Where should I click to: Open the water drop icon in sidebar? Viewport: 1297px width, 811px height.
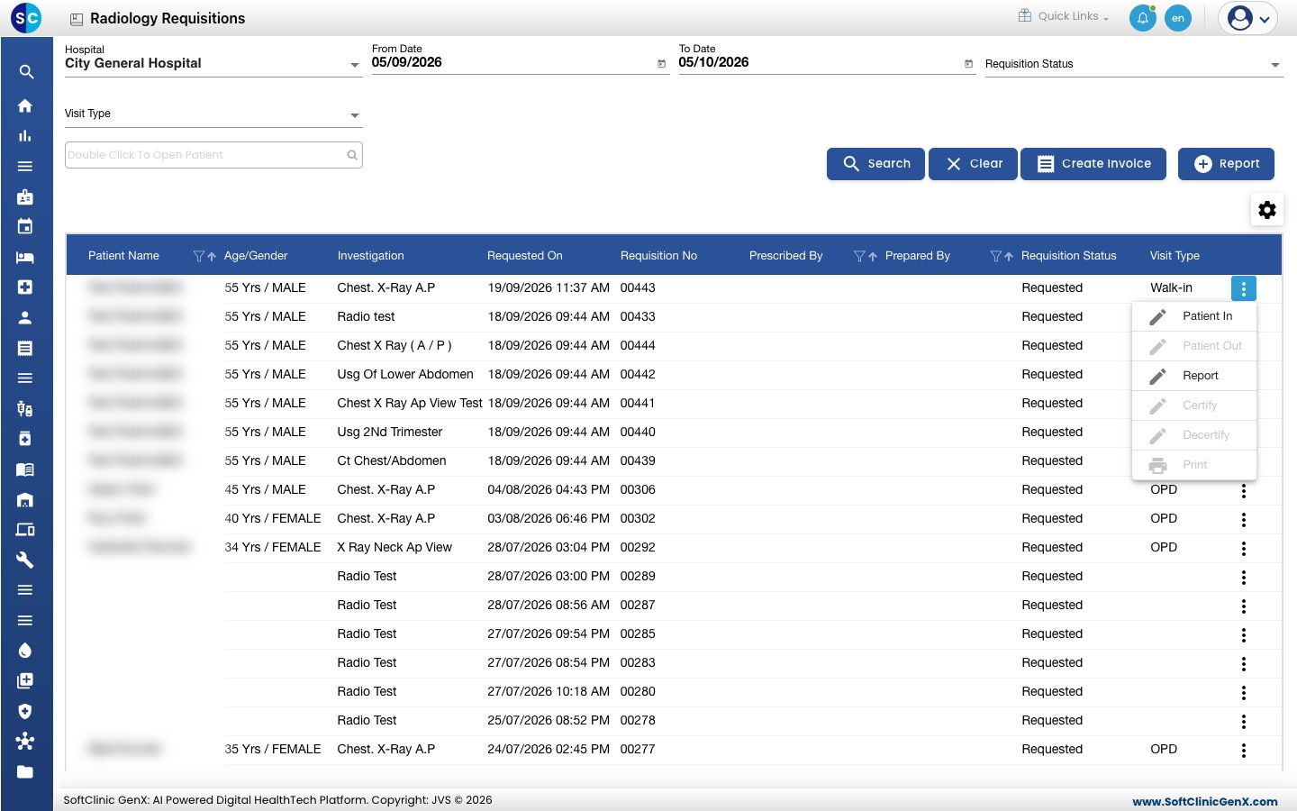coord(25,651)
